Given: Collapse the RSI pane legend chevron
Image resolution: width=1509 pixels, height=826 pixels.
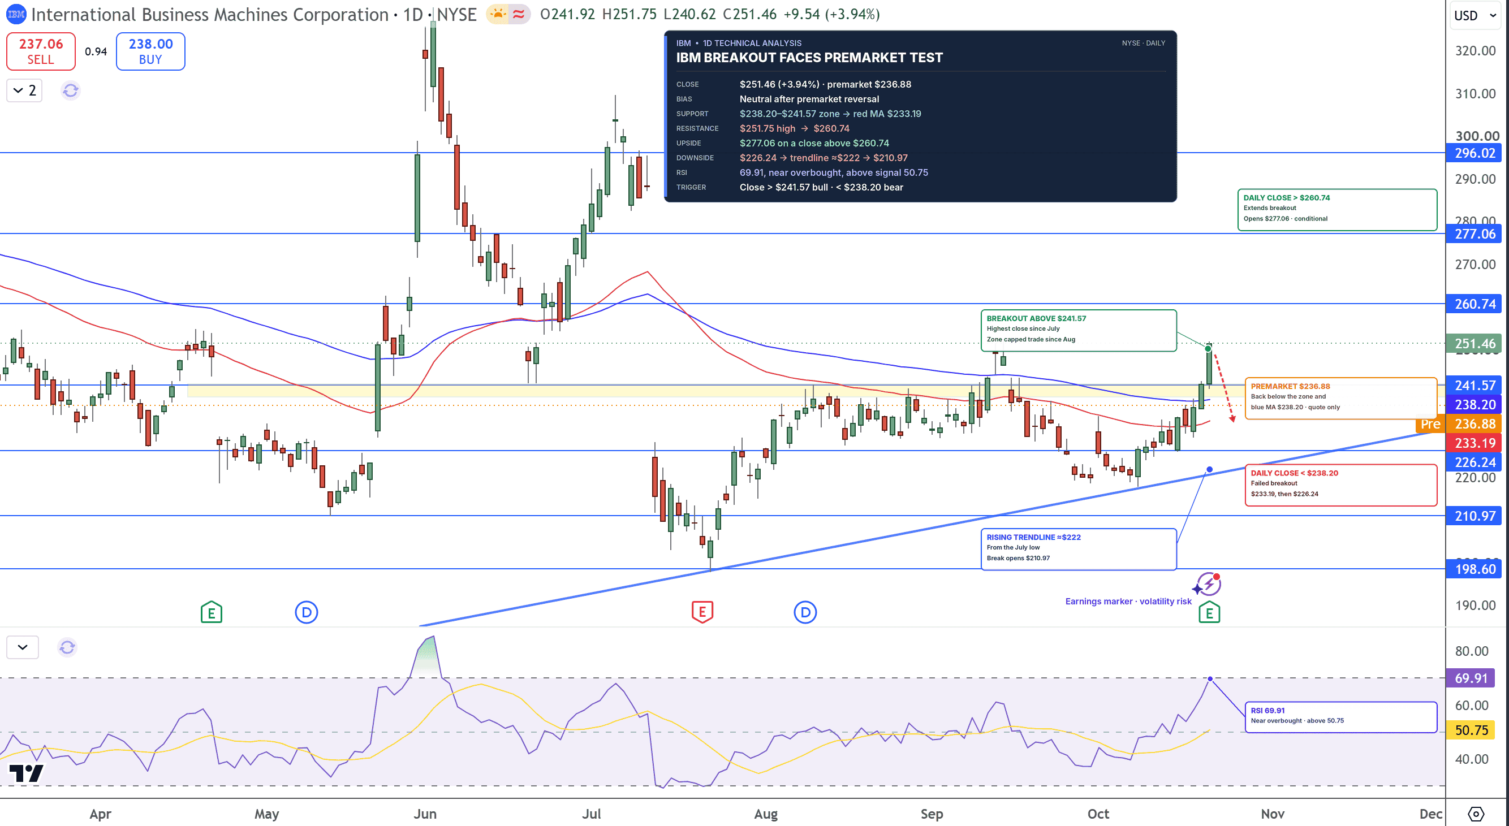Looking at the screenshot, I should [x=23, y=647].
